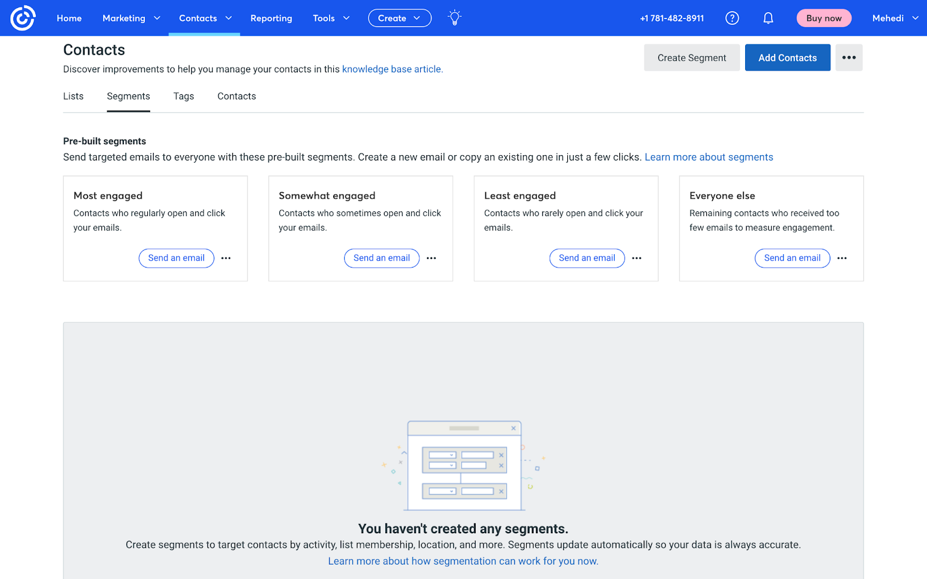Open the notifications bell
Viewport: 927px width, 579px height.
[x=768, y=18]
